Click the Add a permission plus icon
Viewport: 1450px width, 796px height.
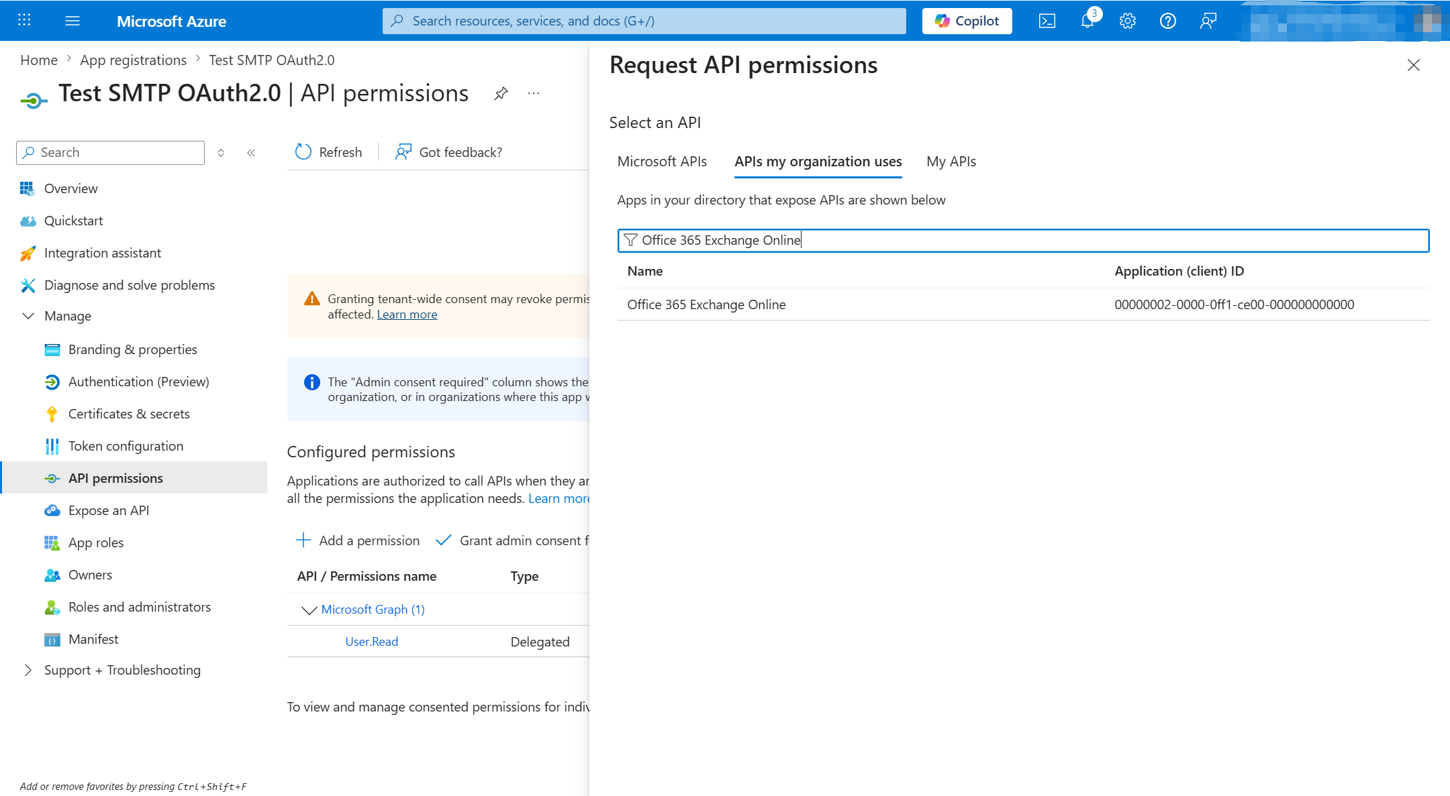pos(303,541)
